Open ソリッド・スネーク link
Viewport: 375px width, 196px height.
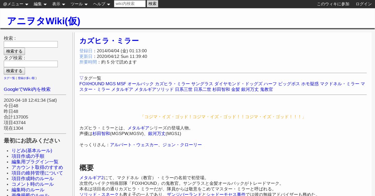pyautogui.click(x=99, y=194)
